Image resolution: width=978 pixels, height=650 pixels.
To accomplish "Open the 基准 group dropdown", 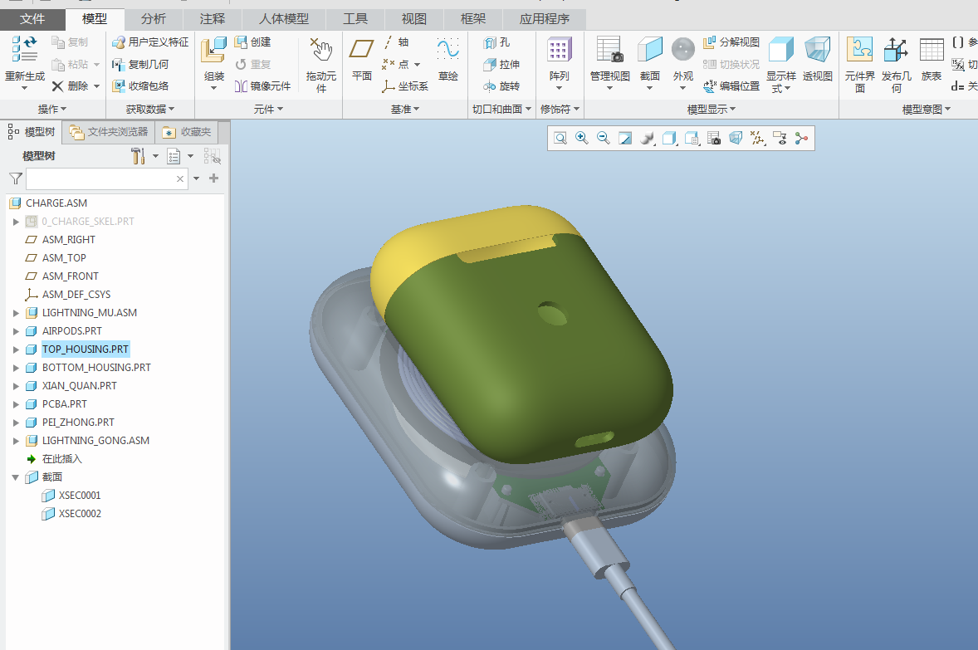I will [x=405, y=110].
